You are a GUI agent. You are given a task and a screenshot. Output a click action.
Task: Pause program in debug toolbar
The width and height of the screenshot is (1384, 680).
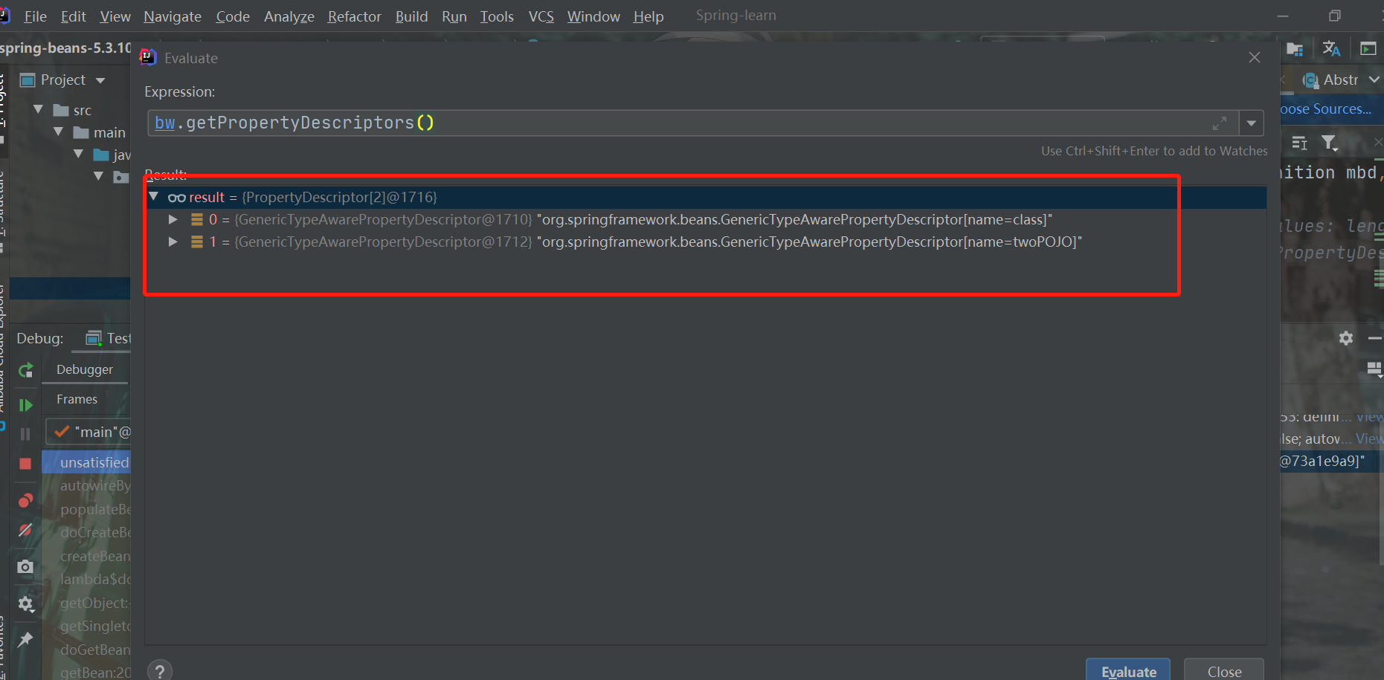click(25, 434)
